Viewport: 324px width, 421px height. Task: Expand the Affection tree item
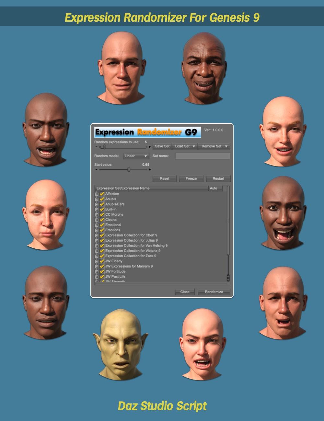96,194
